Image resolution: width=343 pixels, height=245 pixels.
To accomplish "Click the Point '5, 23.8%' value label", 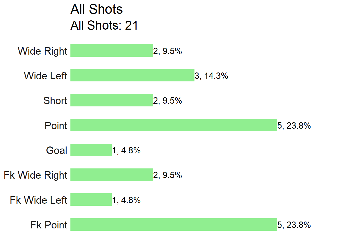I will point(294,126).
